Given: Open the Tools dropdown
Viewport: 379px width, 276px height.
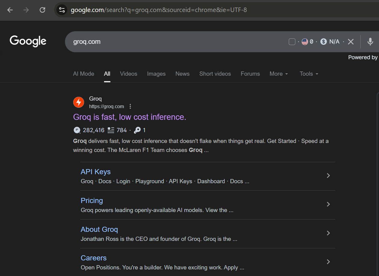Looking at the screenshot, I should pyautogui.click(x=309, y=74).
